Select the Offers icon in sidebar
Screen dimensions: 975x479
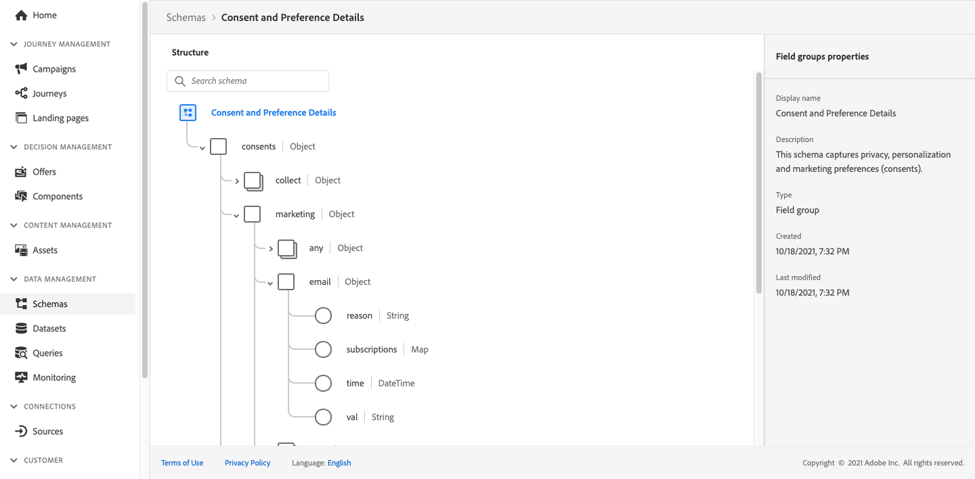coord(21,172)
